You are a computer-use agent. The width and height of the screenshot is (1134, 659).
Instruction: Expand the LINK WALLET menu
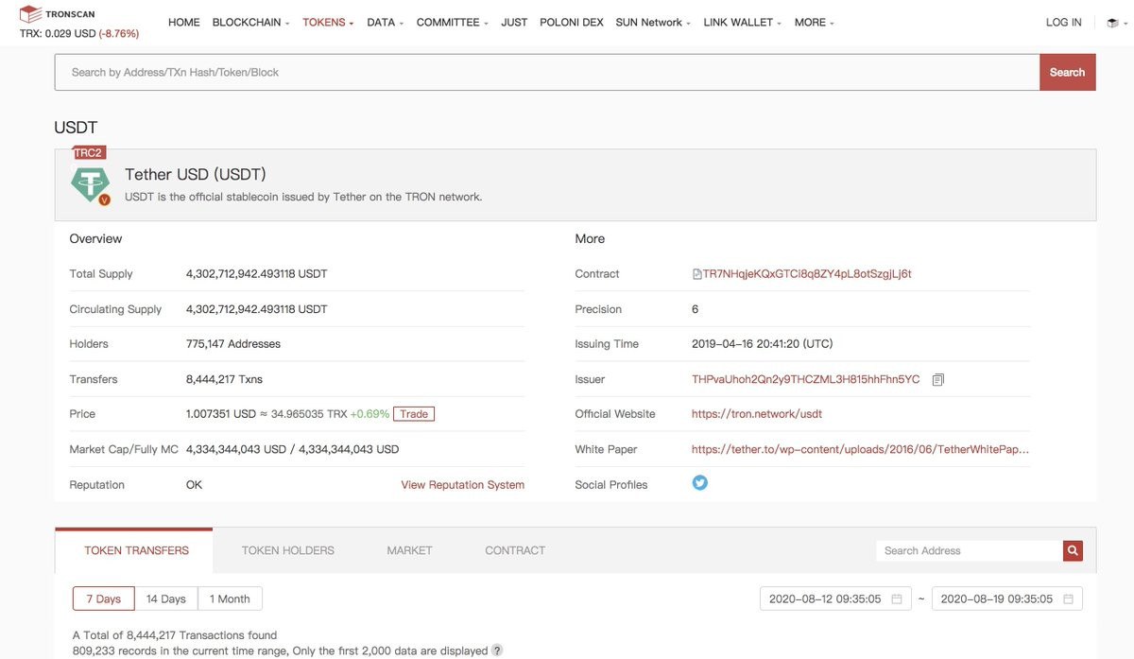[x=742, y=22]
